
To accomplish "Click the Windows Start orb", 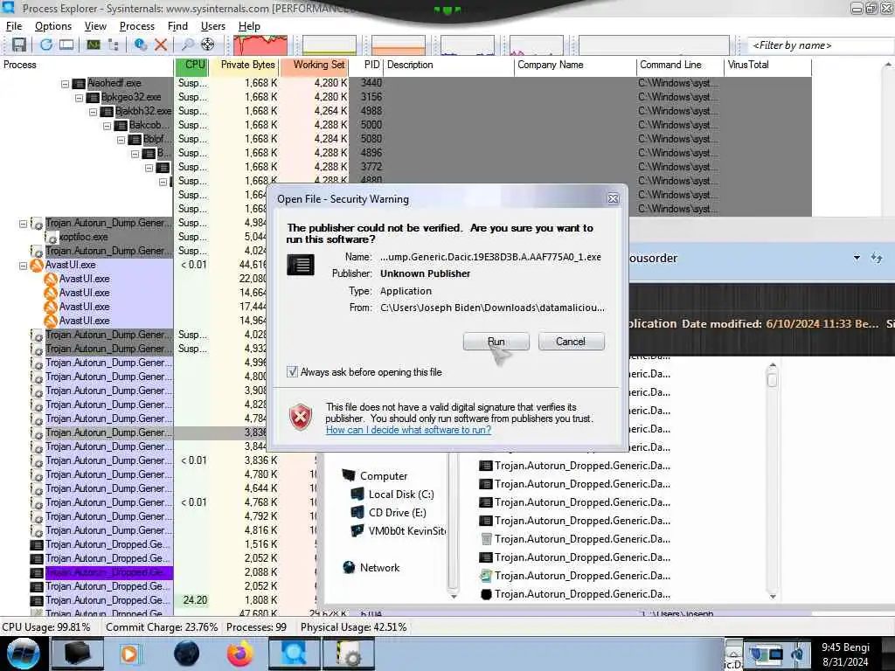I will 24,654.
